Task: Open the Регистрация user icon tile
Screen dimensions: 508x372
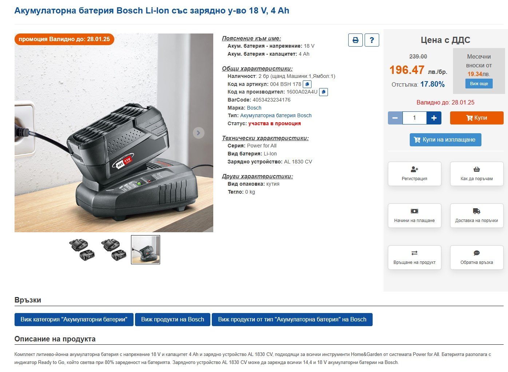Action: click(x=414, y=174)
